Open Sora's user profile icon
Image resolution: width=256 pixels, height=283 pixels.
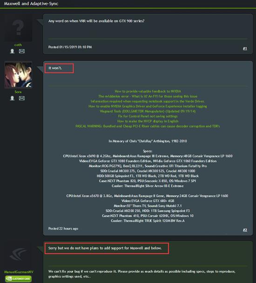coord(12,98)
